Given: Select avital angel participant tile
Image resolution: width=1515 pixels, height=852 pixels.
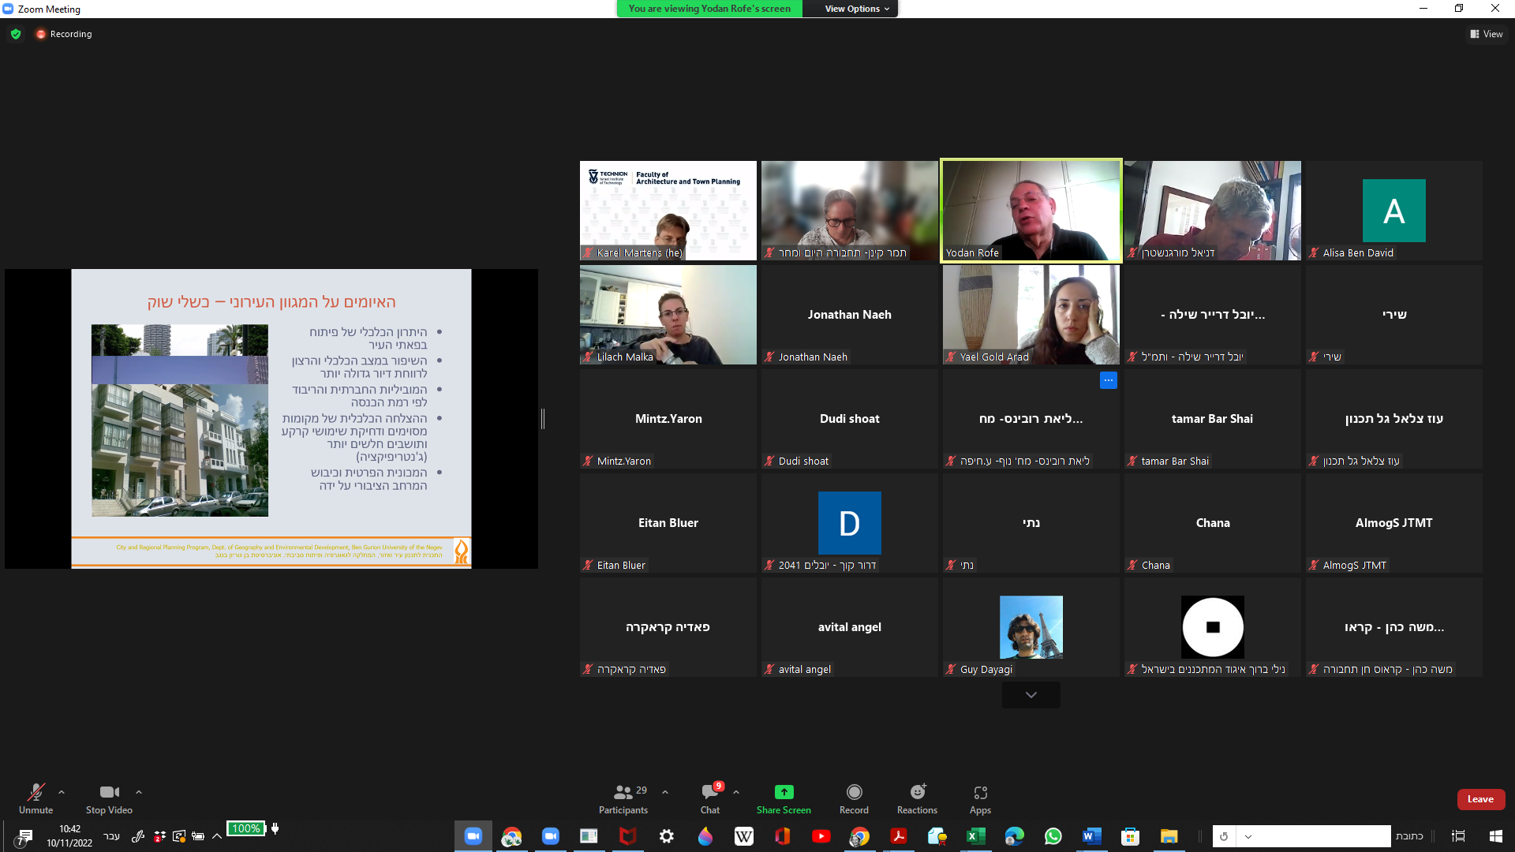Looking at the screenshot, I should click(x=850, y=627).
